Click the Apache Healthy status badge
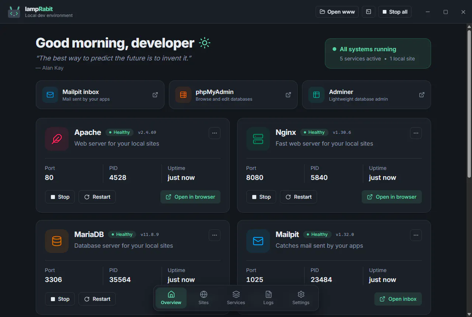472x317 pixels. pyautogui.click(x=119, y=132)
